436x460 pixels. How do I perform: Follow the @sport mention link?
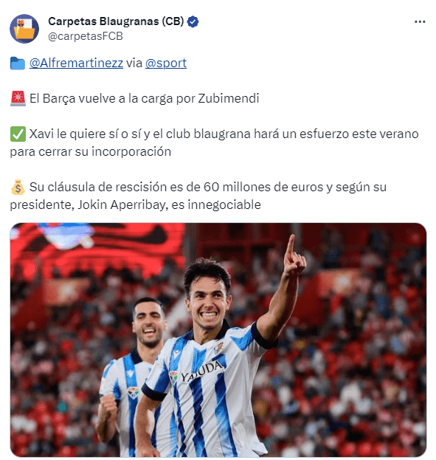point(166,63)
